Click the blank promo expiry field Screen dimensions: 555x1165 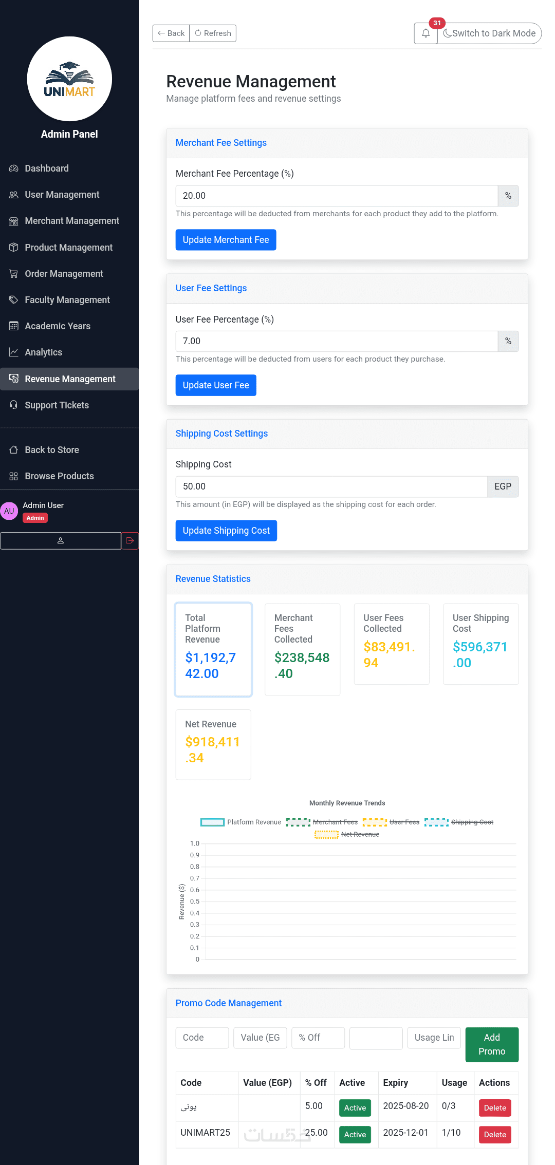[x=376, y=1038]
